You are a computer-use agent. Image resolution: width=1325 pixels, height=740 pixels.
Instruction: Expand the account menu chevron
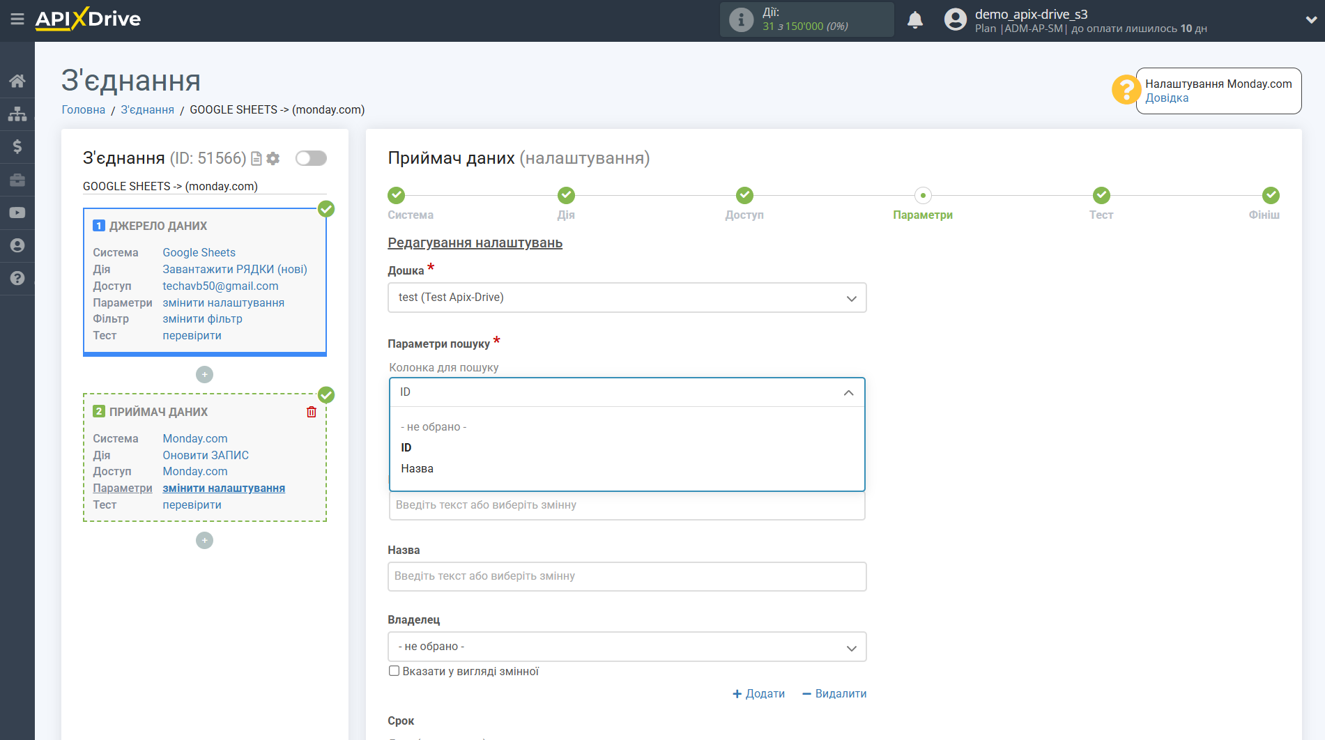1310,20
